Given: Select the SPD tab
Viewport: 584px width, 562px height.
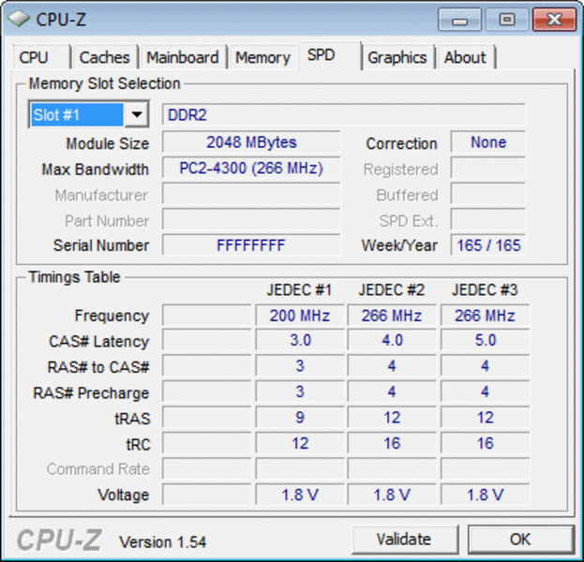Looking at the screenshot, I should click(x=330, y=55).
